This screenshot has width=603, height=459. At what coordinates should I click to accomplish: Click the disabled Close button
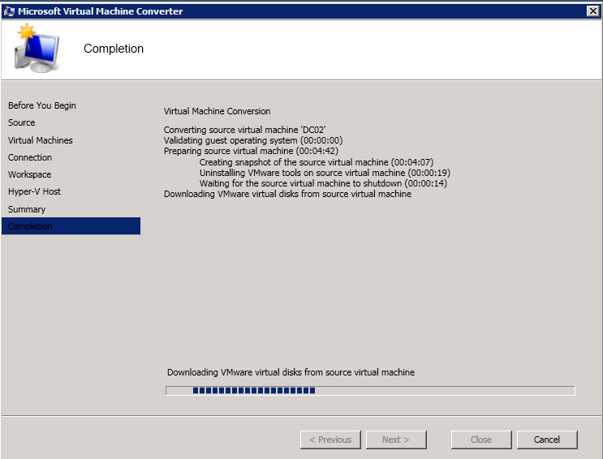481,440
